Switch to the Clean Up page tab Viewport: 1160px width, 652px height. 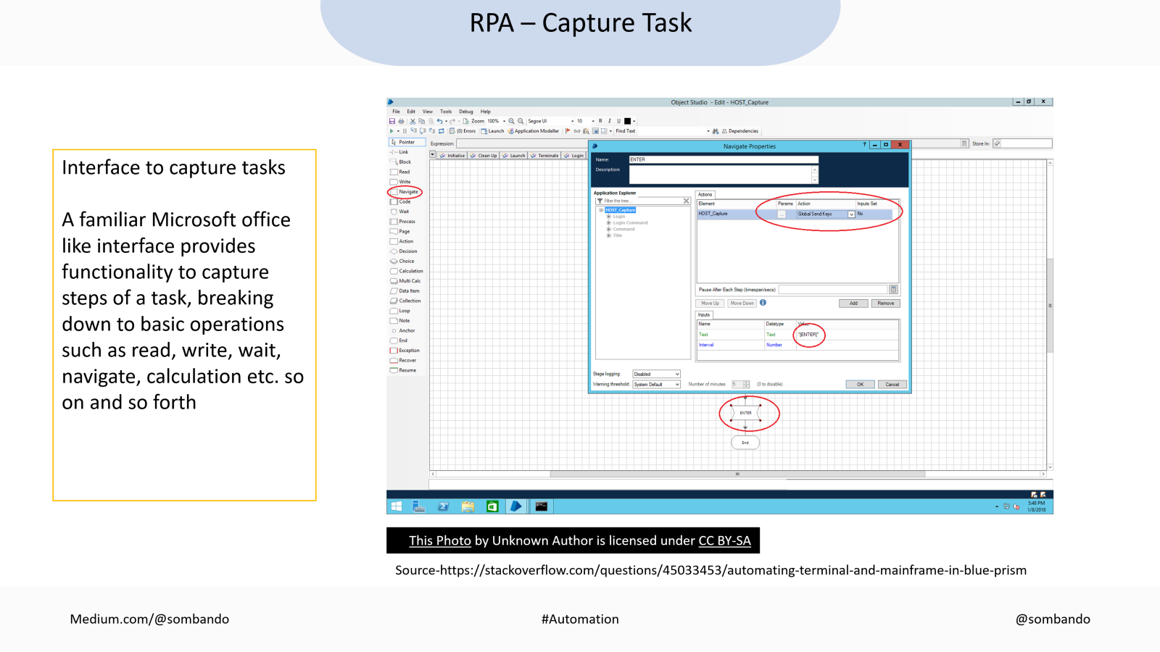coord(484,156)
